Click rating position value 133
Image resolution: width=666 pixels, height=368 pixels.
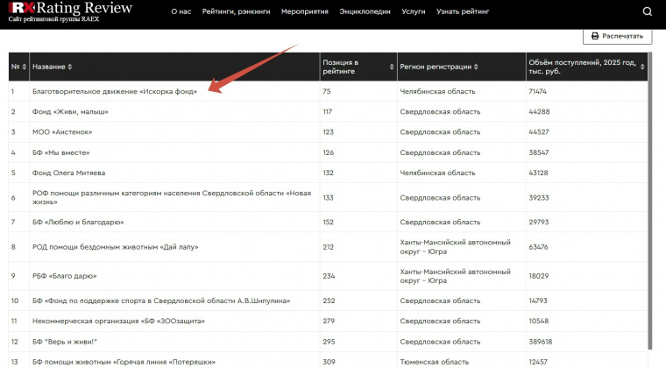coord(329,197)
